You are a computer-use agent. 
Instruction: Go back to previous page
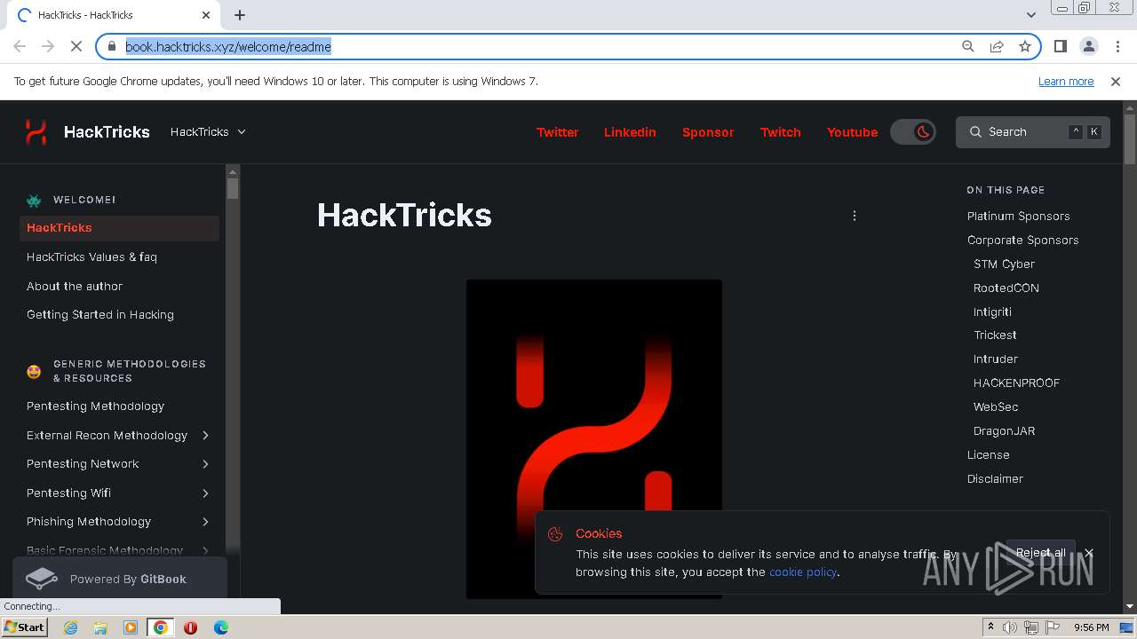click(x=20, y=46)
